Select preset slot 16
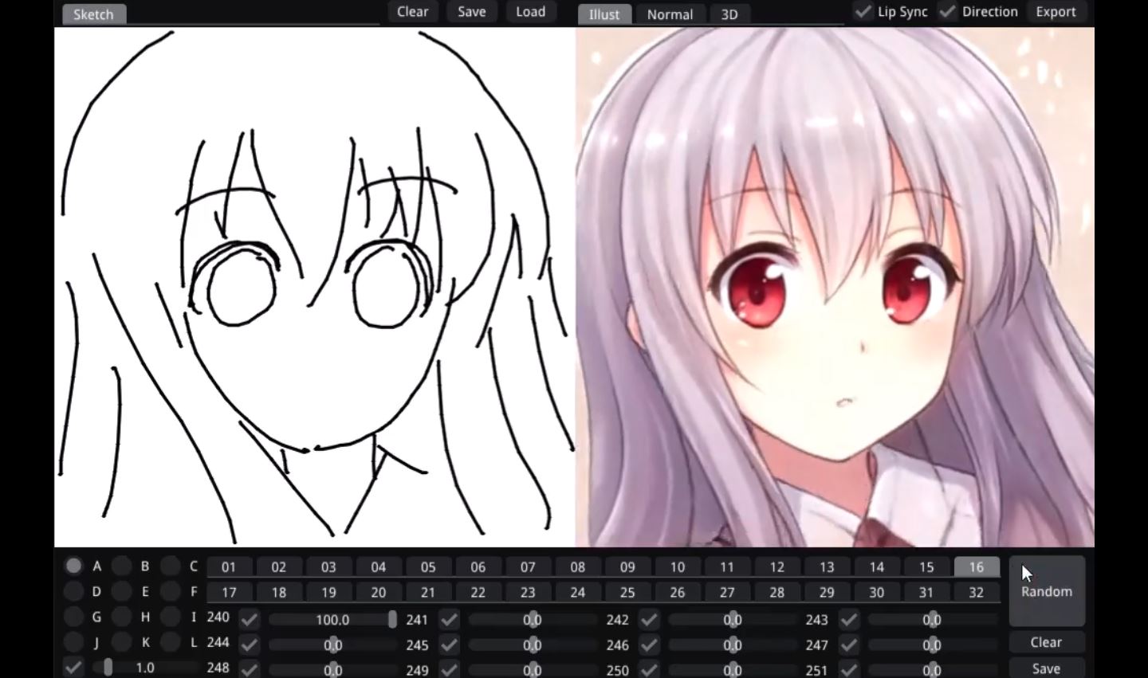Screen dimensions: 1148x678 pos(976,566)
